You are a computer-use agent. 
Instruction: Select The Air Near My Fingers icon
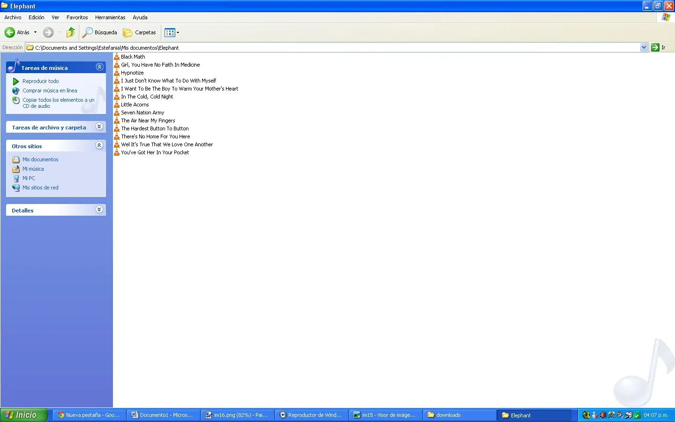[117, 120]
